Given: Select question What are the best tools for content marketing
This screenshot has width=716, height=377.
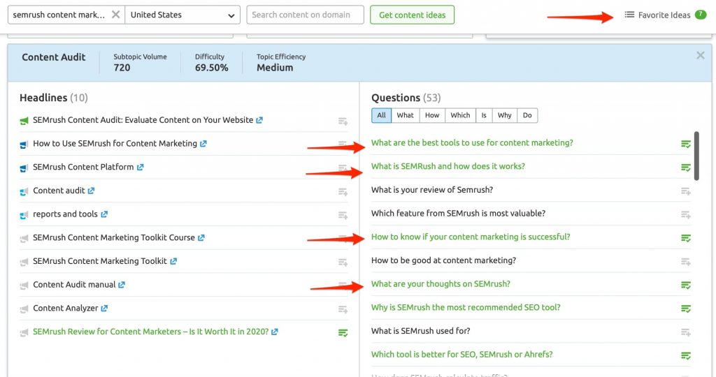Looking at the screenshot, I should coord(472,142).
